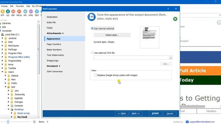
Task: Select the MSOCache folder
Action: click(x=13, y=46)
